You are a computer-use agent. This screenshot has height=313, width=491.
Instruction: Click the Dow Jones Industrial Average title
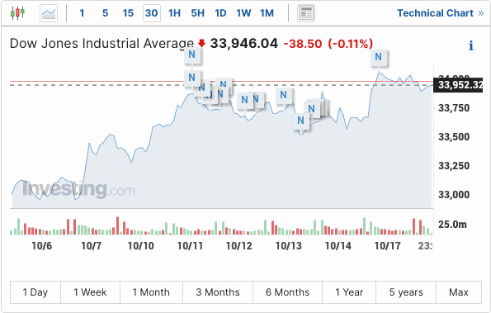point(102,44)
